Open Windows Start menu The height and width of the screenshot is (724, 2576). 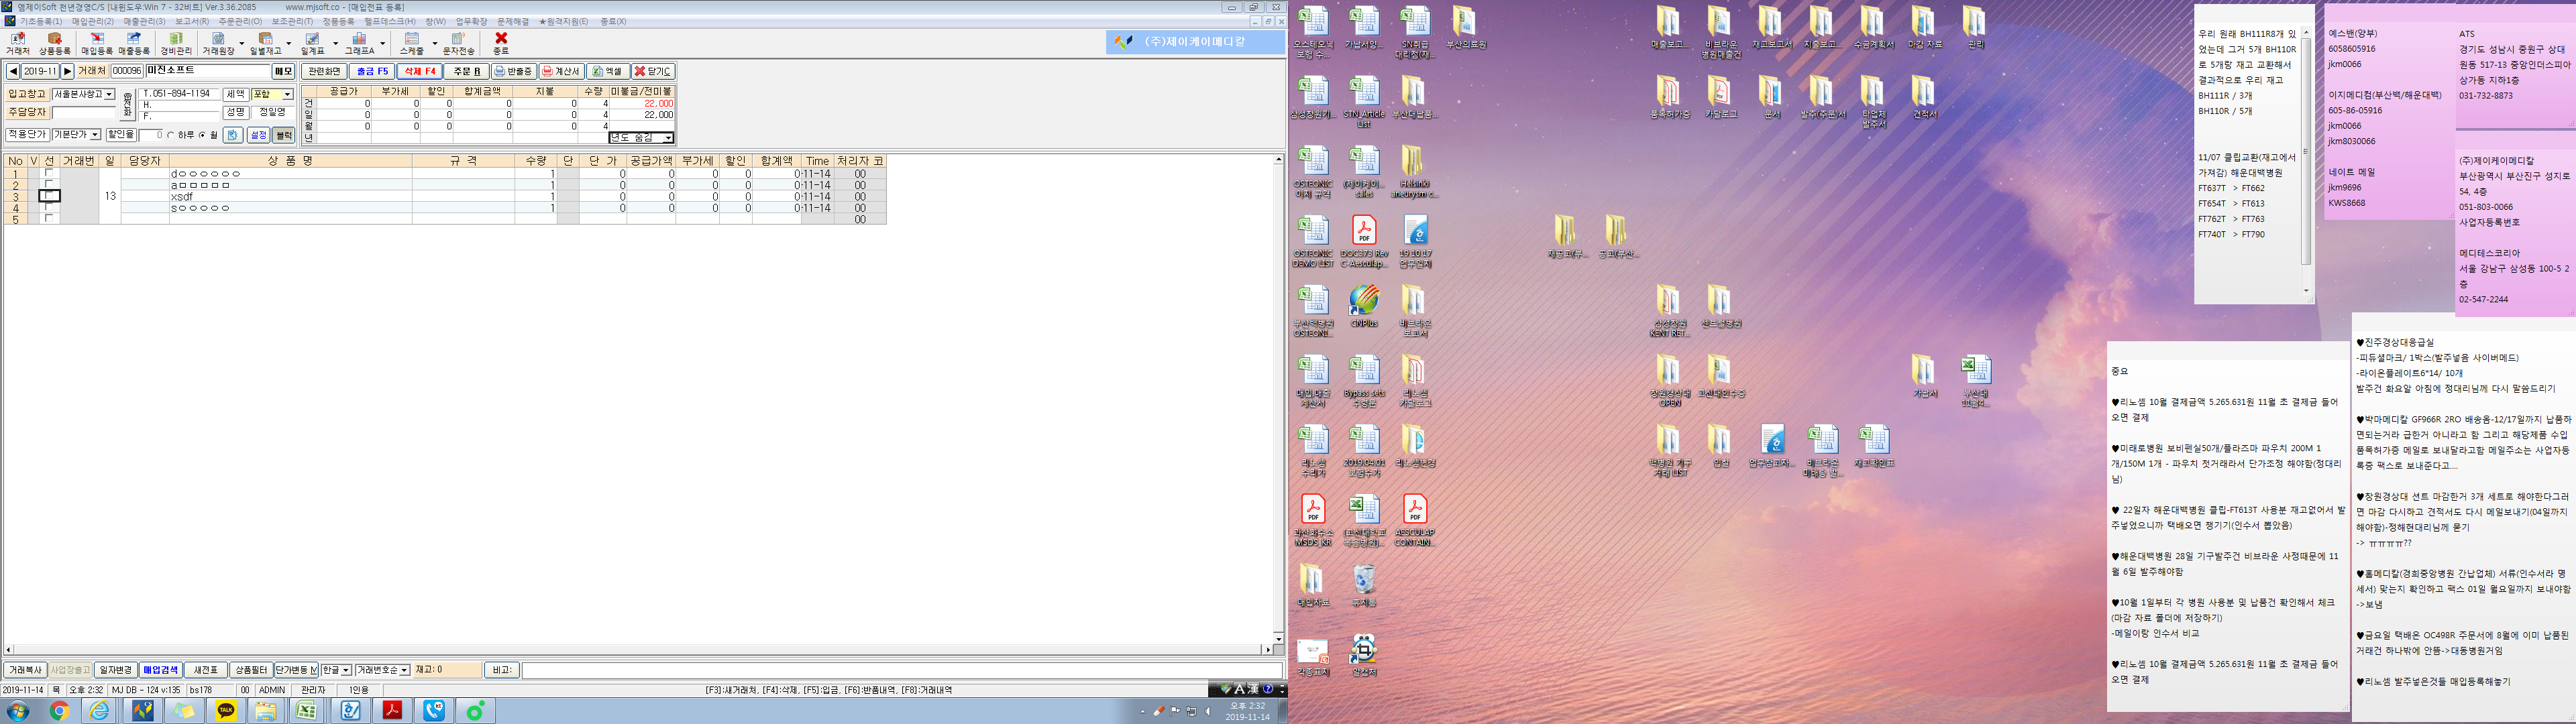pos(18,710)
